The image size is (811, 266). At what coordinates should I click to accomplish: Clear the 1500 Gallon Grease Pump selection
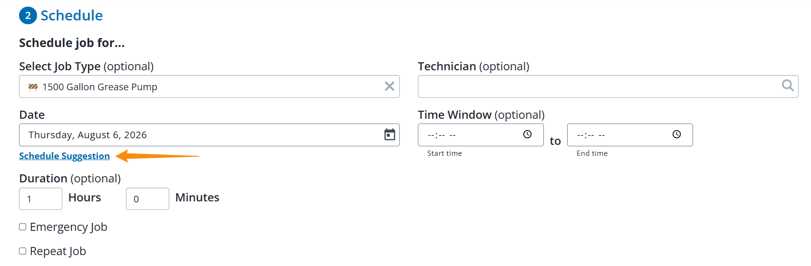389,86
